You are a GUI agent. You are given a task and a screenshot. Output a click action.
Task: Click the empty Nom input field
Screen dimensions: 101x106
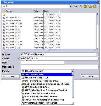click(42, 63)
